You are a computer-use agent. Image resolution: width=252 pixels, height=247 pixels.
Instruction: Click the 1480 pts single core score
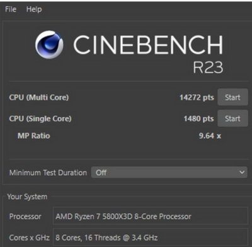coord(198,118)
